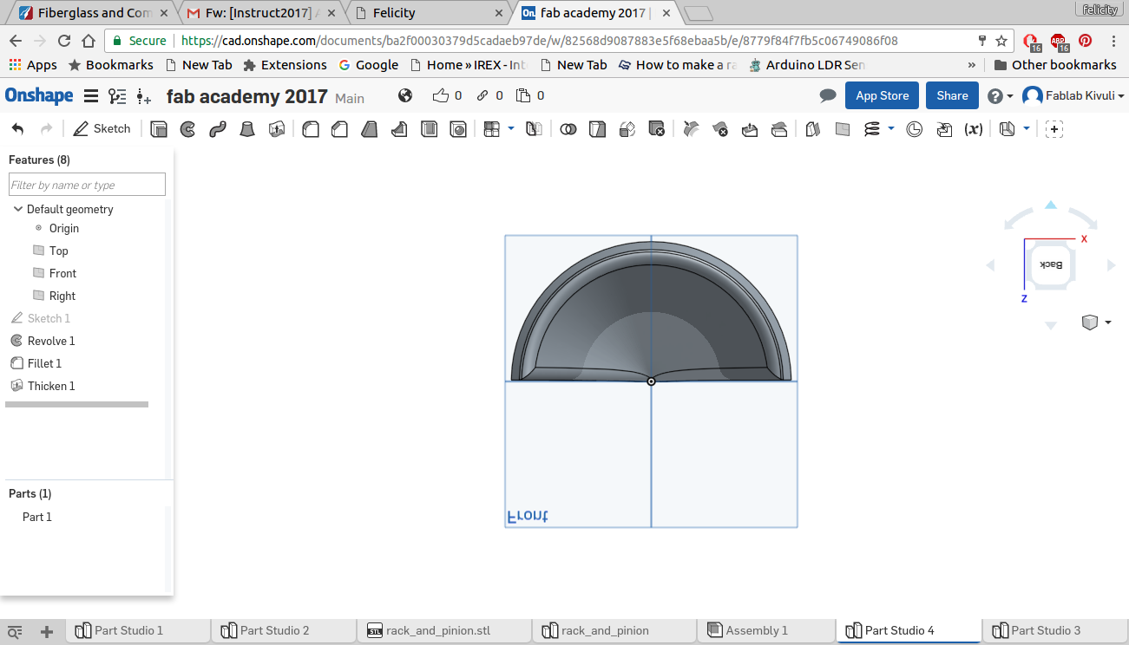Select the Boolean tool
The width and height of the screenshot is (1129, 645).
click(x=568, y=129)
